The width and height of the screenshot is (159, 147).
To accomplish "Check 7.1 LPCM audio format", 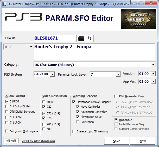I will 7,123.
